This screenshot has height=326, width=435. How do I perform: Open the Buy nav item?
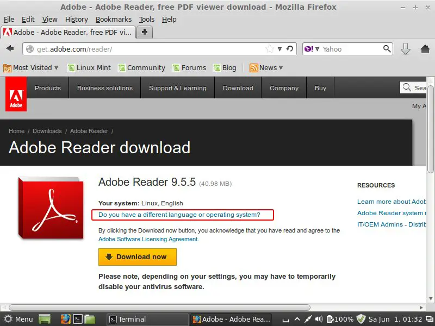pyautogui.click(x=320, y=88)
